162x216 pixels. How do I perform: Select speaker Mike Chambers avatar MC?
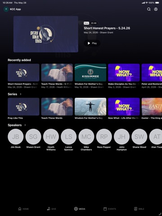click(86, 137)
